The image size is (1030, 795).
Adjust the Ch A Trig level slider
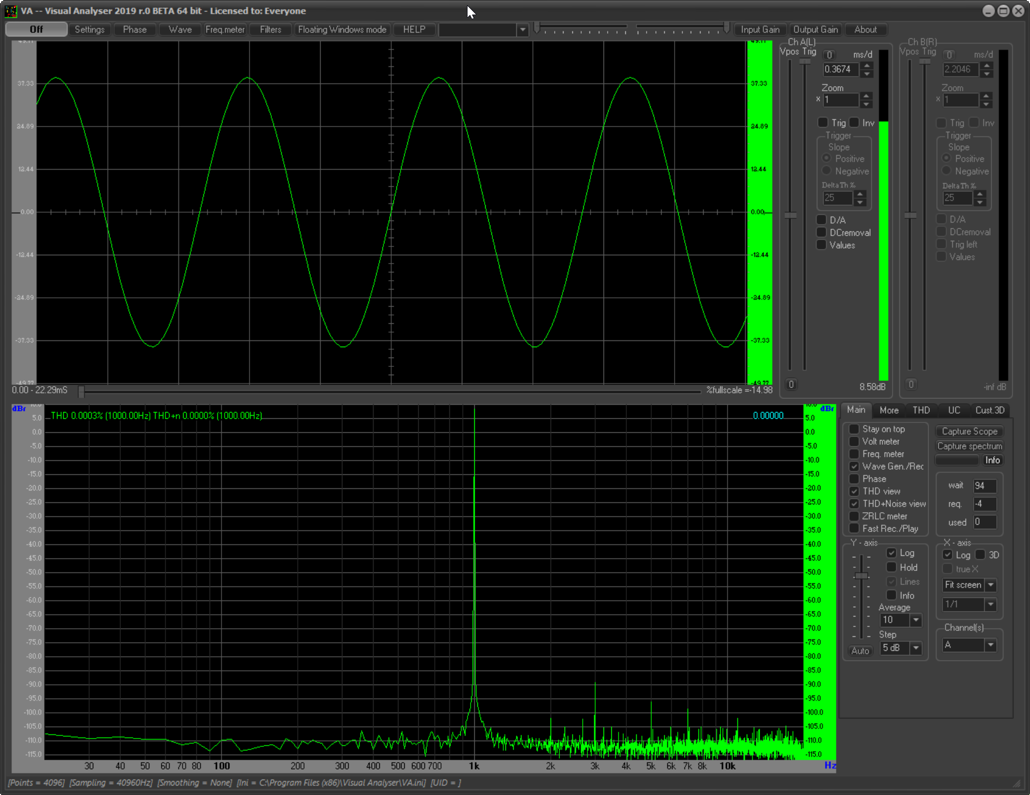coord(805,61)
